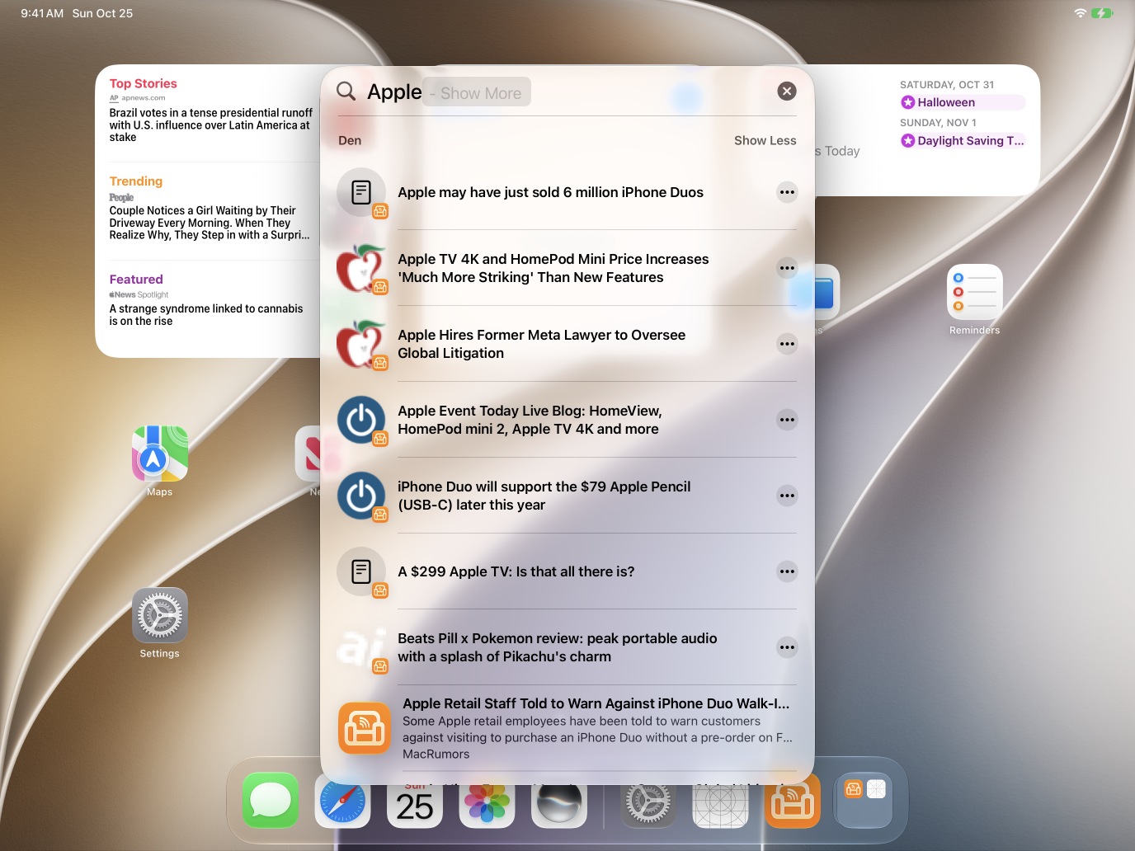Open 'Apple may have just sold 6 million iPhone Duos'

click(x=550, y=192)
